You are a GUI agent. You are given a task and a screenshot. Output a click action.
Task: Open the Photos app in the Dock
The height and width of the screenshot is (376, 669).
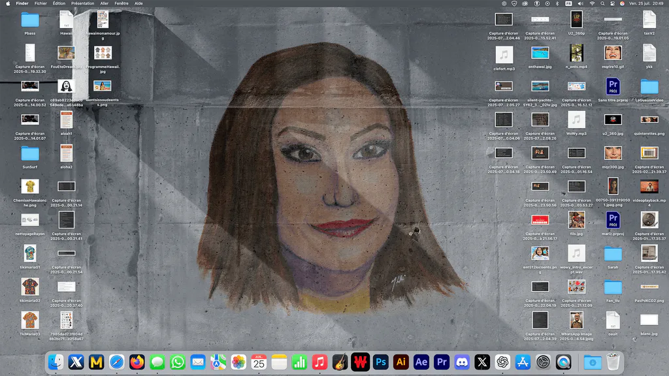click(238, 362)
